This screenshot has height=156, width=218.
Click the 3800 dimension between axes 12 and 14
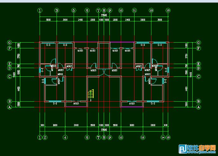pyautogui.click(x=153, y=125)
